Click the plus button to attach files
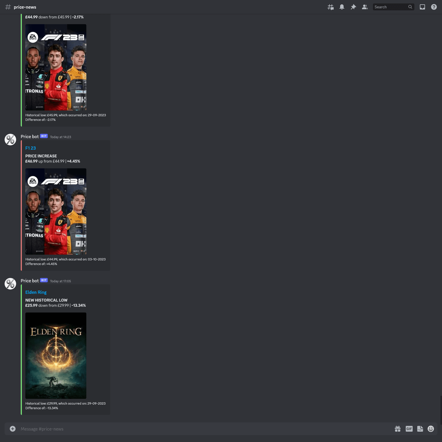The width and height of the screenshot is (442, 442). click(12, 428)
